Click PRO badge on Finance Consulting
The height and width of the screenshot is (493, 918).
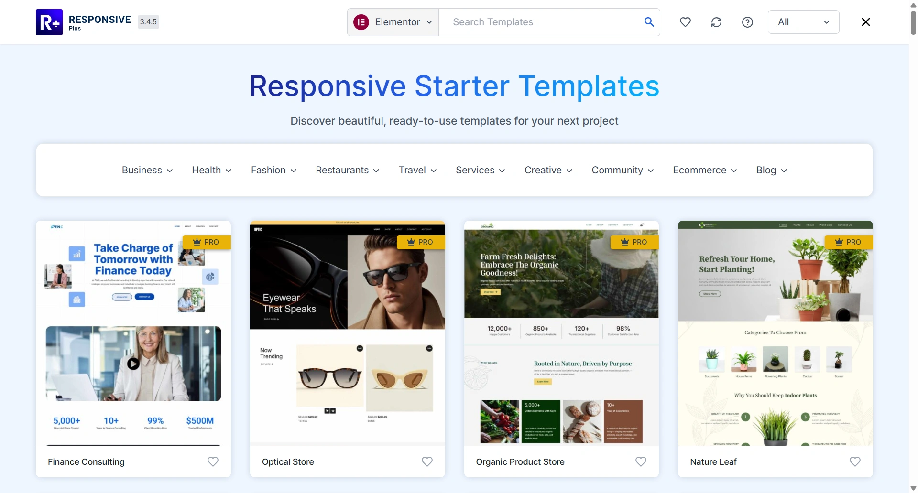point(207,242)
